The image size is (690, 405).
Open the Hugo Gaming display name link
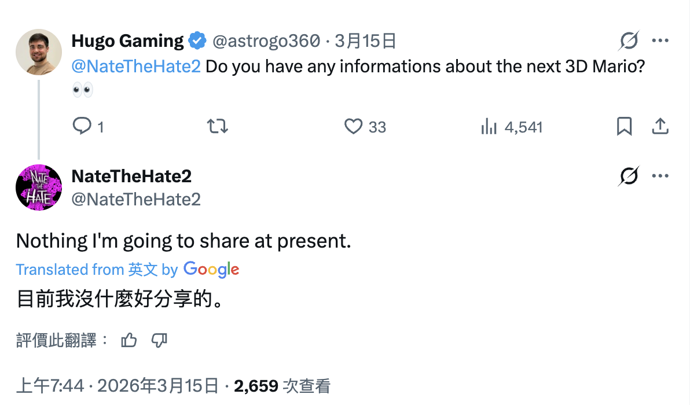pyautogui.click(x=127, y=41)
